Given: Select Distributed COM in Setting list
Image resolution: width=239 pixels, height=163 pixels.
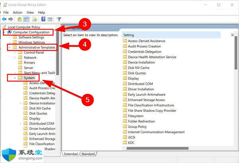Looking at the screenshot, I should (138, 84).
